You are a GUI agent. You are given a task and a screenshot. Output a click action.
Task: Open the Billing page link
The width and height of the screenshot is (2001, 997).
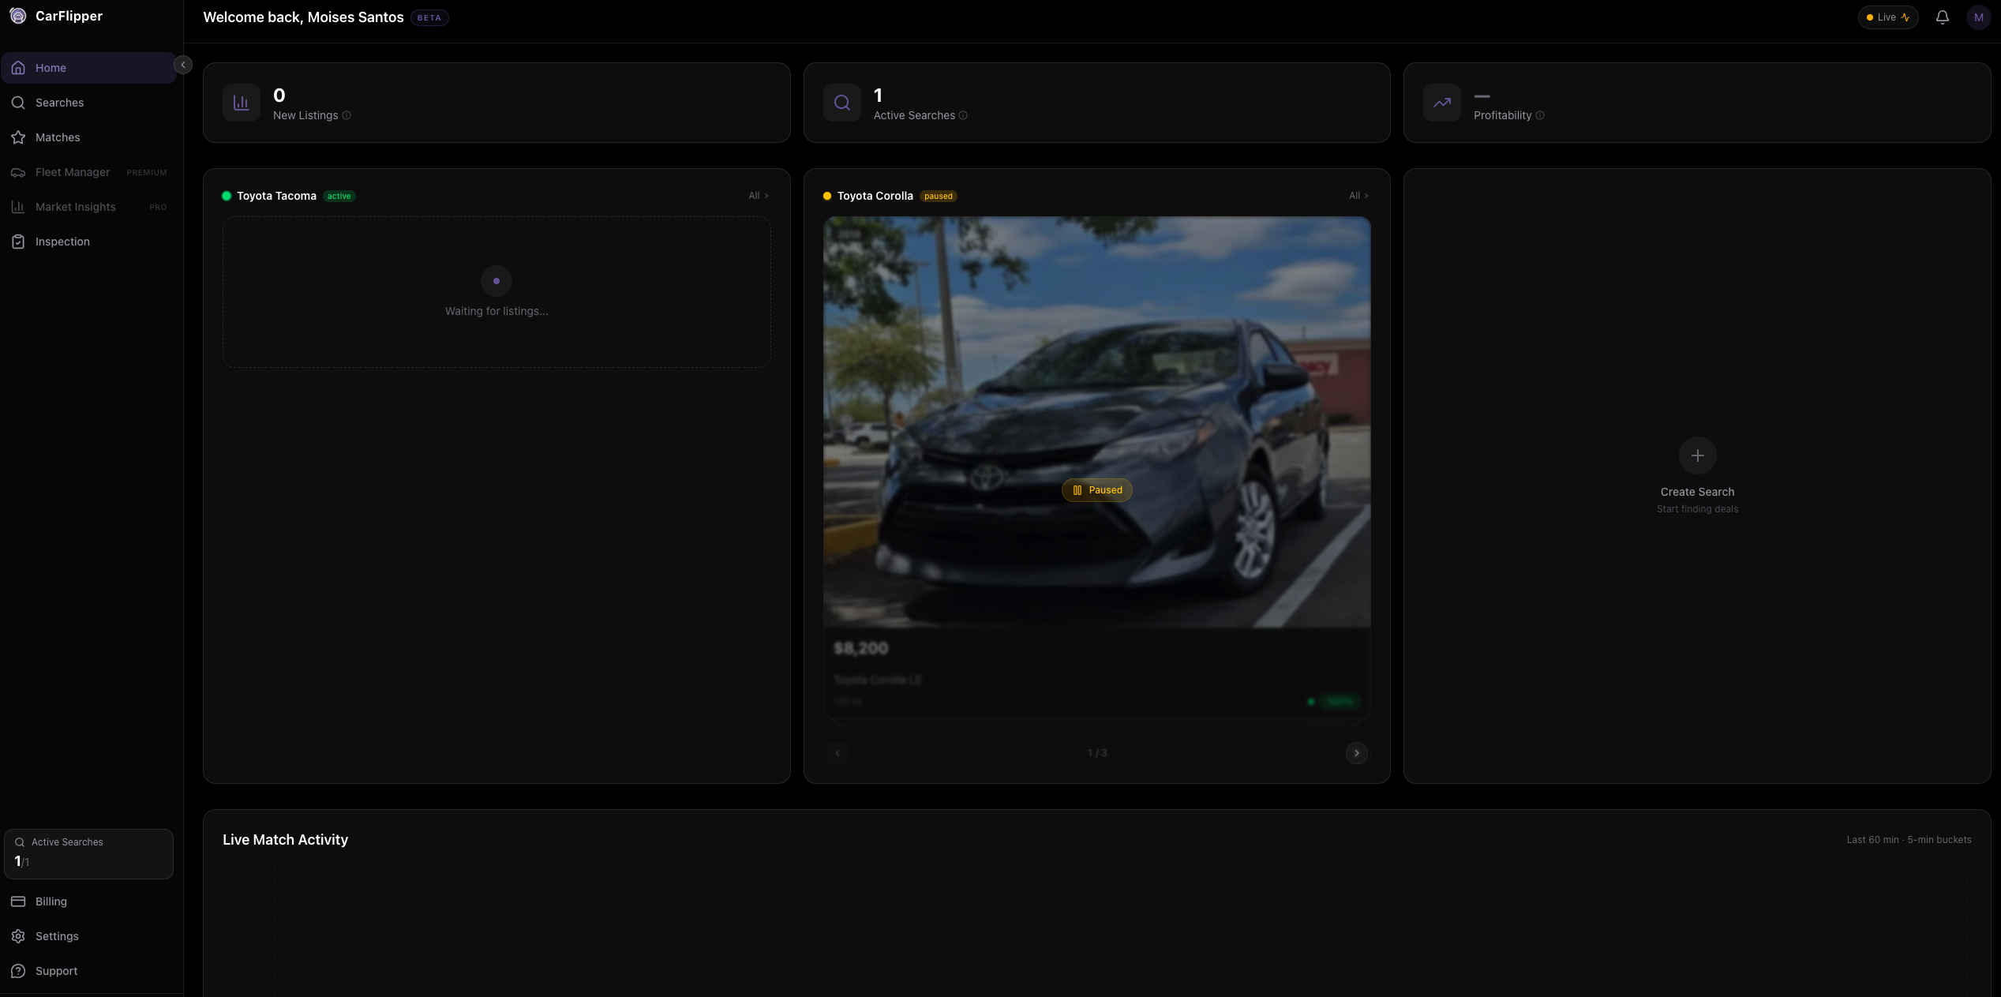click(x=51, y=901)
